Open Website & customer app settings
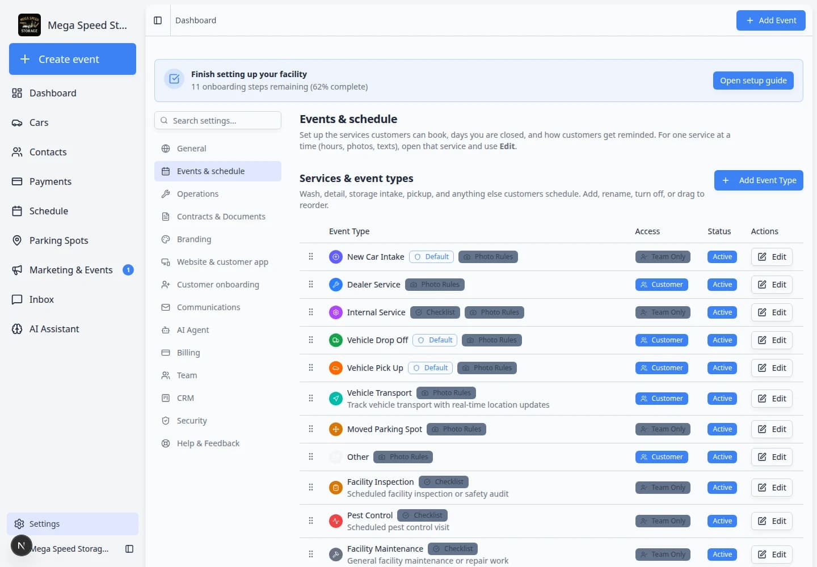The height and width of the screenshot is (567, 817). coord(218,262)
